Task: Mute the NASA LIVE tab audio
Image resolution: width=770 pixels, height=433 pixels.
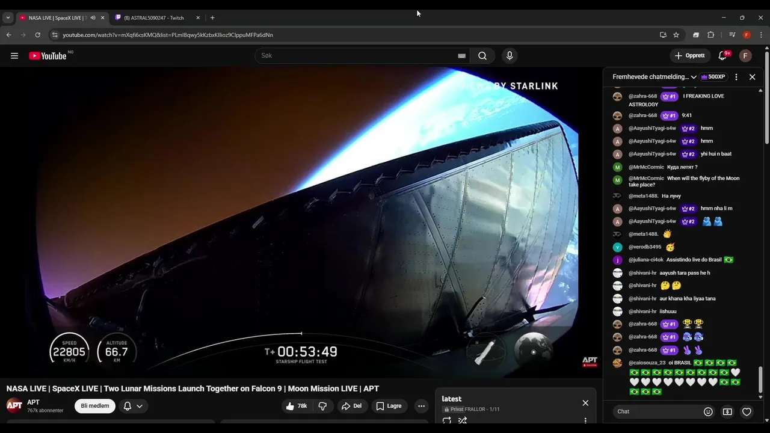Action: pos(93,17)
